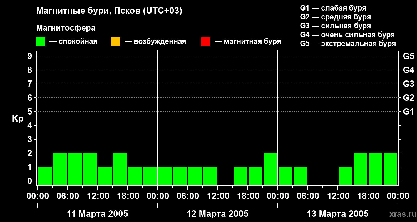417x222 pixels.
Task: Click the '12:00' time label under 12 Марта
Action: [218, 196]
